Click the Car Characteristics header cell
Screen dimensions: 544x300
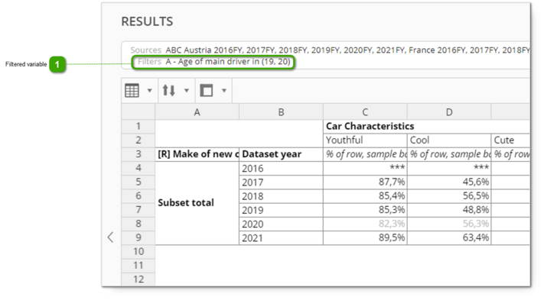coord(426,126)
